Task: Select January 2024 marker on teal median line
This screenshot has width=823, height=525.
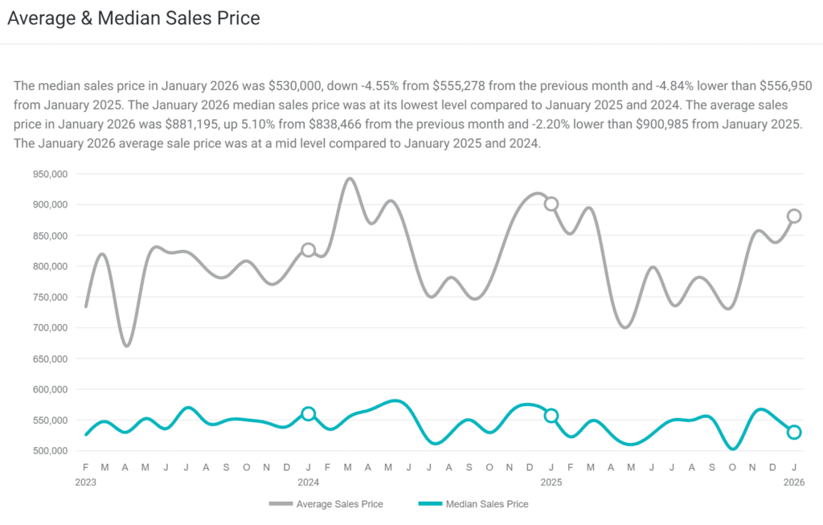Action: (x=308, y=413)
